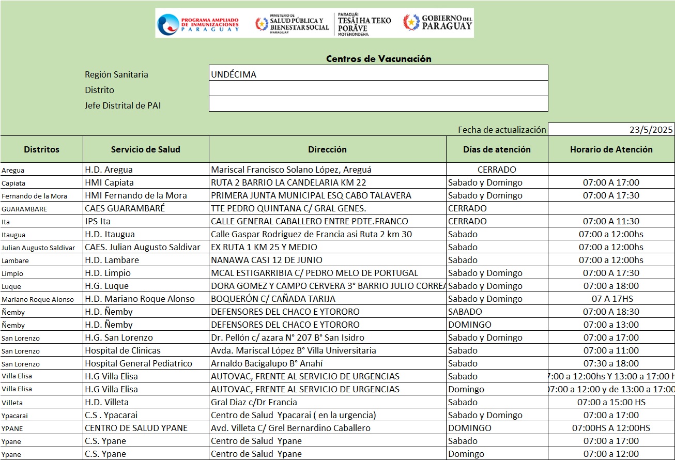This screenshot has height=460, width=675.
Task: Select the HMI Capiata cell
Action: [x=146, y=182]
